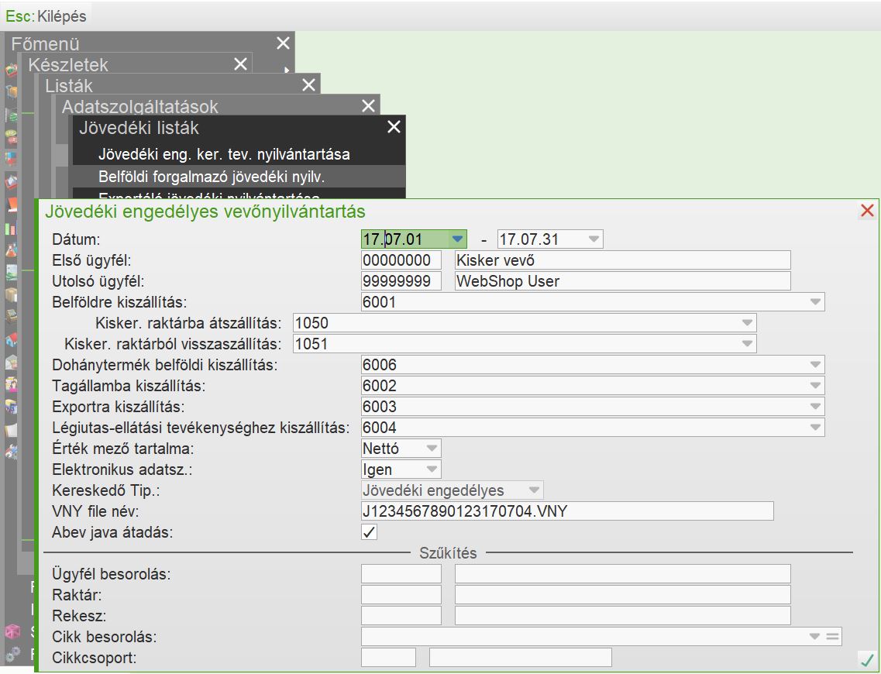Click the Jövedéki listák menu title

point(139,128)
